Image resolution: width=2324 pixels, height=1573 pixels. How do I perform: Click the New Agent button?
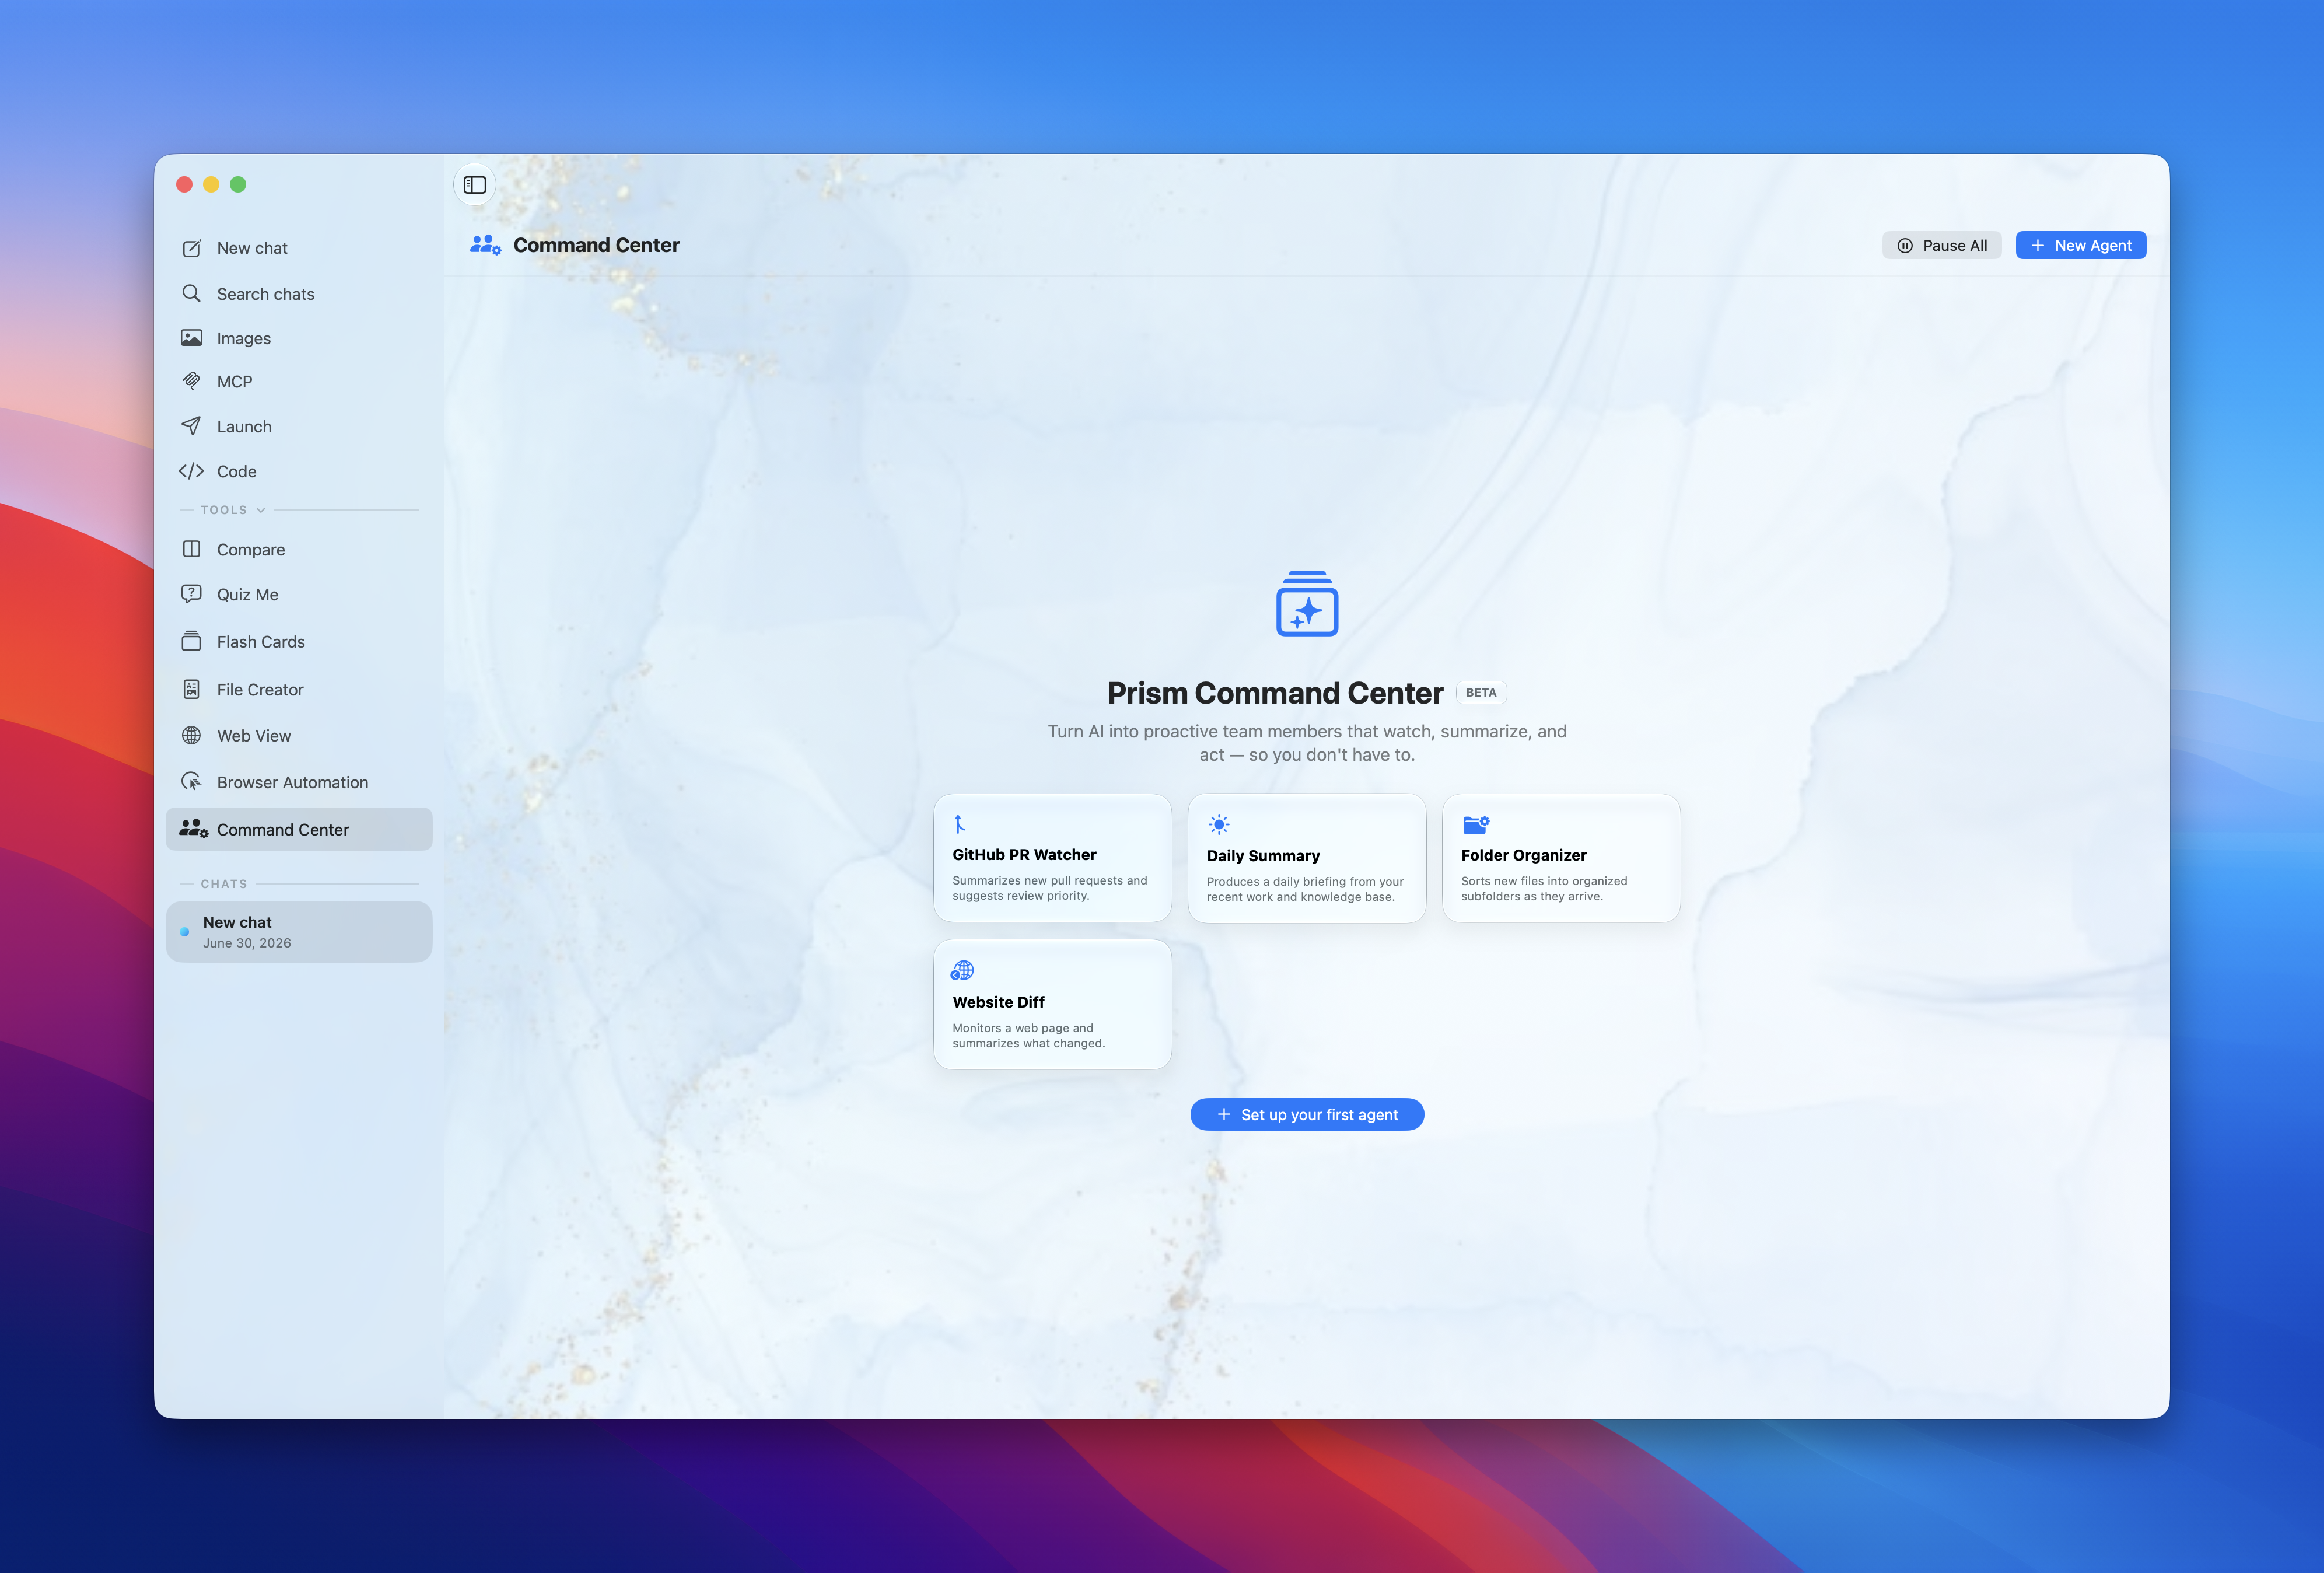pos(2080,246)
